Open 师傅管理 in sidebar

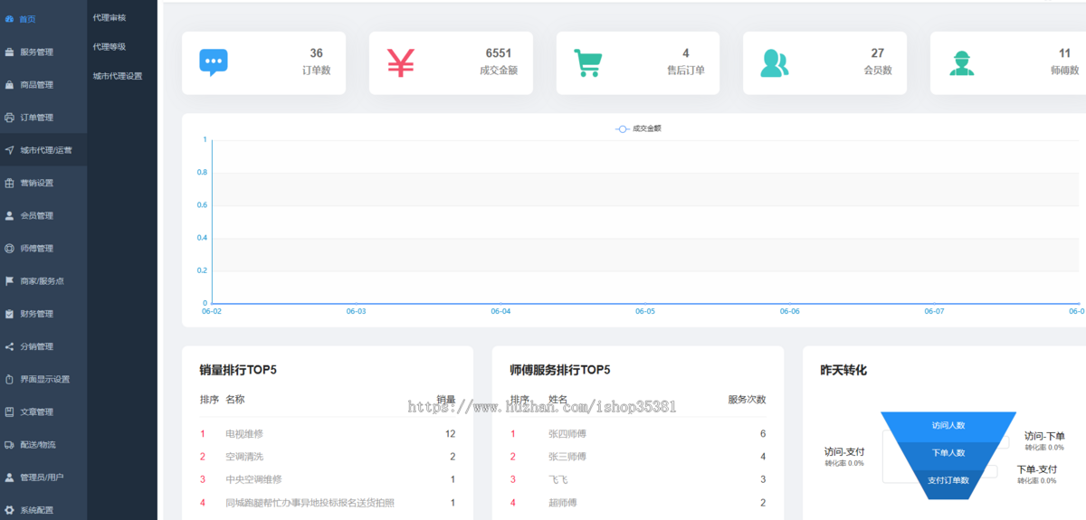pos(43,248)
